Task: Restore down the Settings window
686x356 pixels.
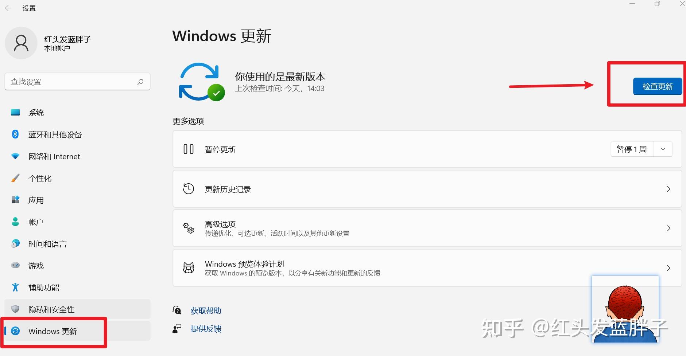Action: point(657,4)
